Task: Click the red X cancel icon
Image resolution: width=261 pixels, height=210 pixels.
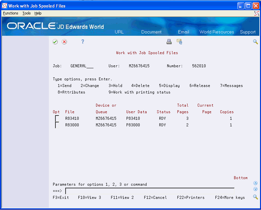Action: (64, 42)
